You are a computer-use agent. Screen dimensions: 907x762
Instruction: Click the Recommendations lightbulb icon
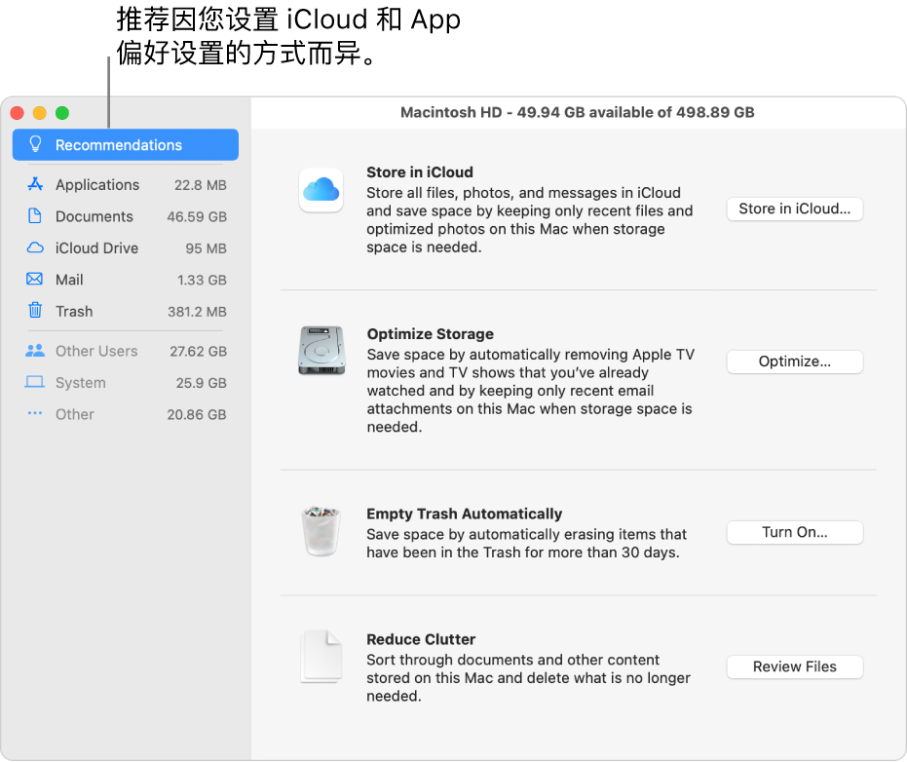[35, 144]
